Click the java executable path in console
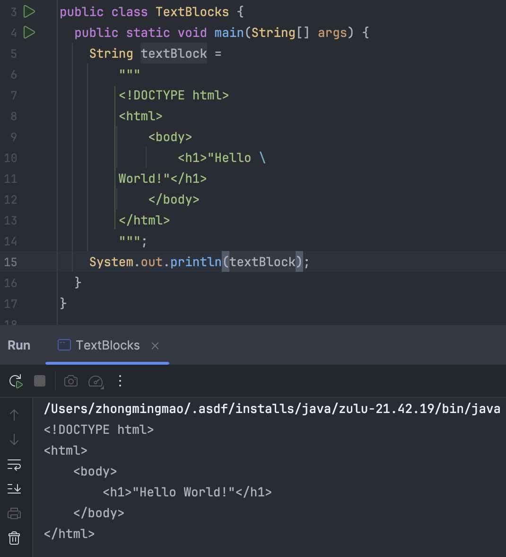This screenshot has width=506, height=557. pyautogui.click(x=272, y=409)
